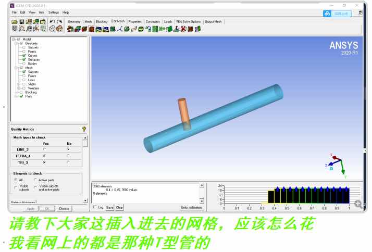Switch to the Output Mesh tab
Screen dimensions: 372x252
click(213, 21)
